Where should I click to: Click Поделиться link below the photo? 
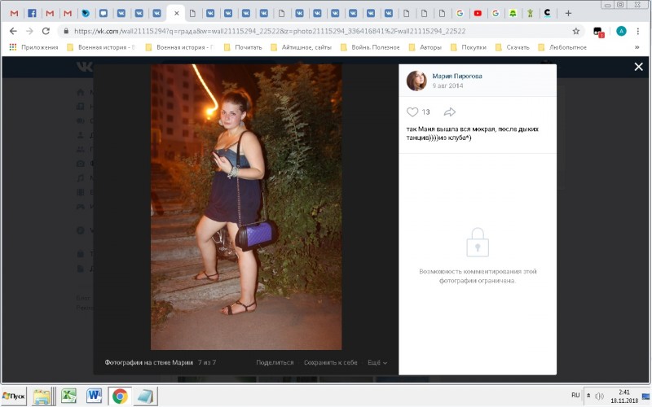[275, 362]
